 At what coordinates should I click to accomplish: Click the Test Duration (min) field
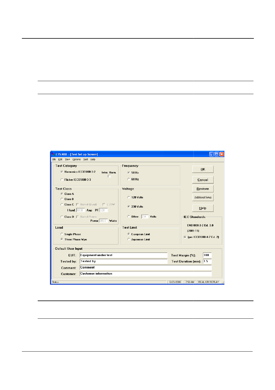coord(207,261)
